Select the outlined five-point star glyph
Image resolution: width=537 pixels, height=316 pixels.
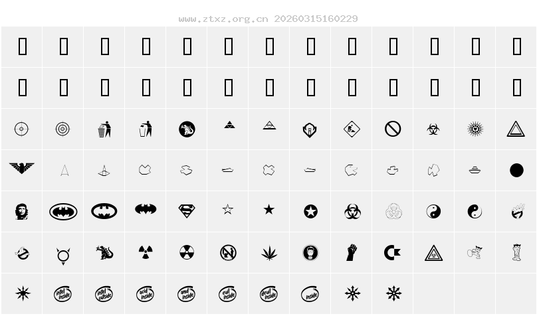228,209
